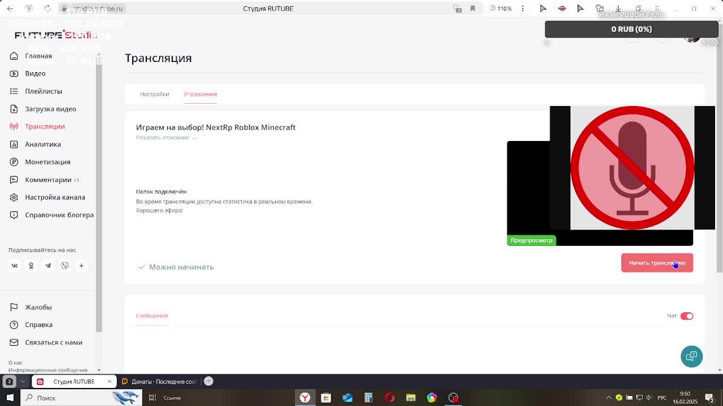Open the VK social icon

click(15, 266)
